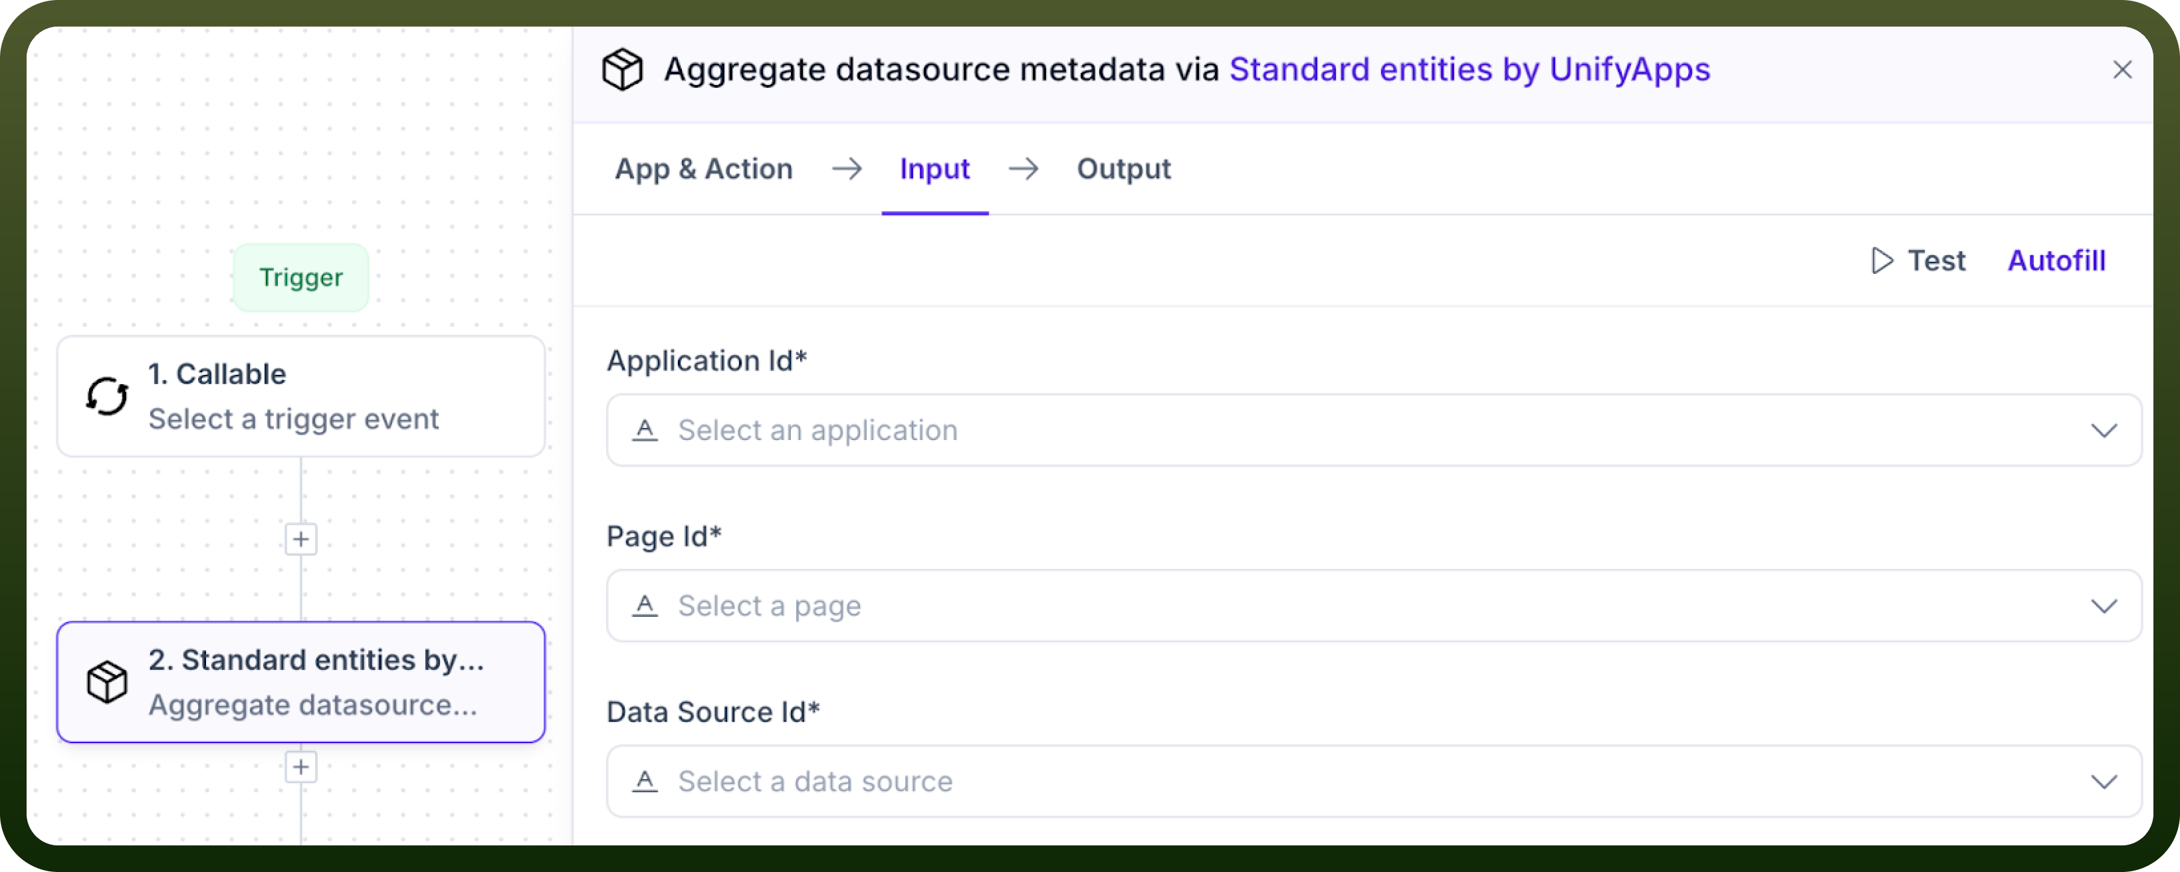Expand the Page Id dropdown chevron
Image resolution: width=2180 pixels, height=872 pixels.
2104,605
